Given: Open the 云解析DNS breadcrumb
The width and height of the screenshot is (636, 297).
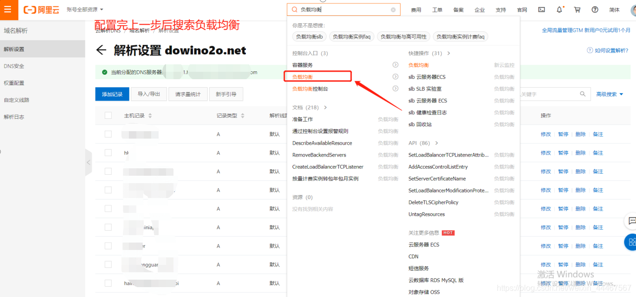Looking at the screenshot, I should 108,31.
